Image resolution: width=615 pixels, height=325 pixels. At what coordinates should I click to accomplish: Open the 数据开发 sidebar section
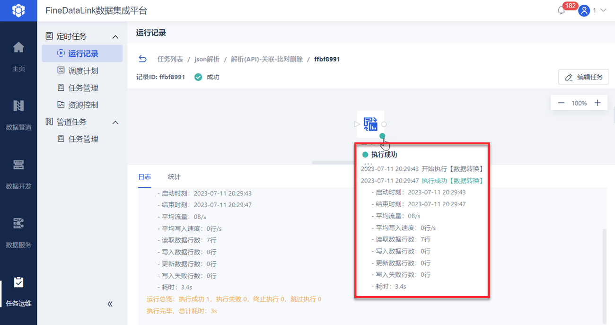click(18, 174)
